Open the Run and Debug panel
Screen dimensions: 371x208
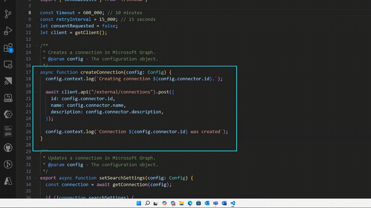click(x=8, y=31)
